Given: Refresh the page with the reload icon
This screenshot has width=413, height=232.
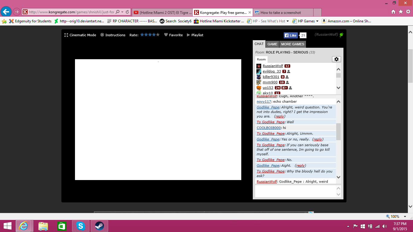Looking at the screenshot, I should pyautogui.click(x=127, y=12).
